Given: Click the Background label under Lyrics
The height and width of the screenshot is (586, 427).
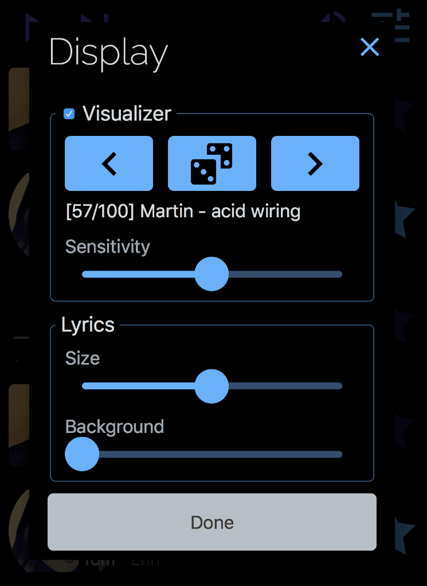Looking at the screenshot, I should (115, 427).
